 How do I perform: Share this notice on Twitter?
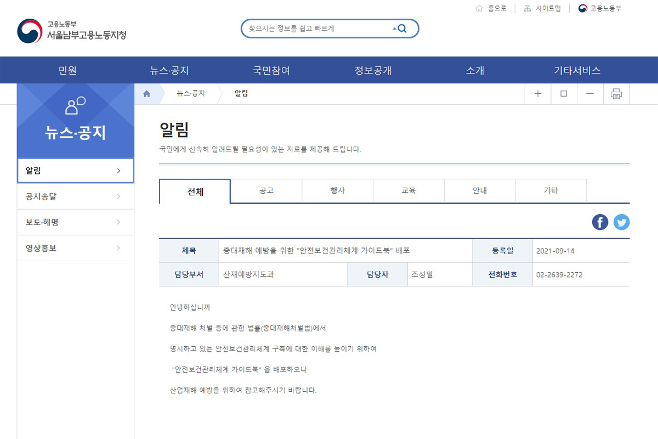pos(621,222)
